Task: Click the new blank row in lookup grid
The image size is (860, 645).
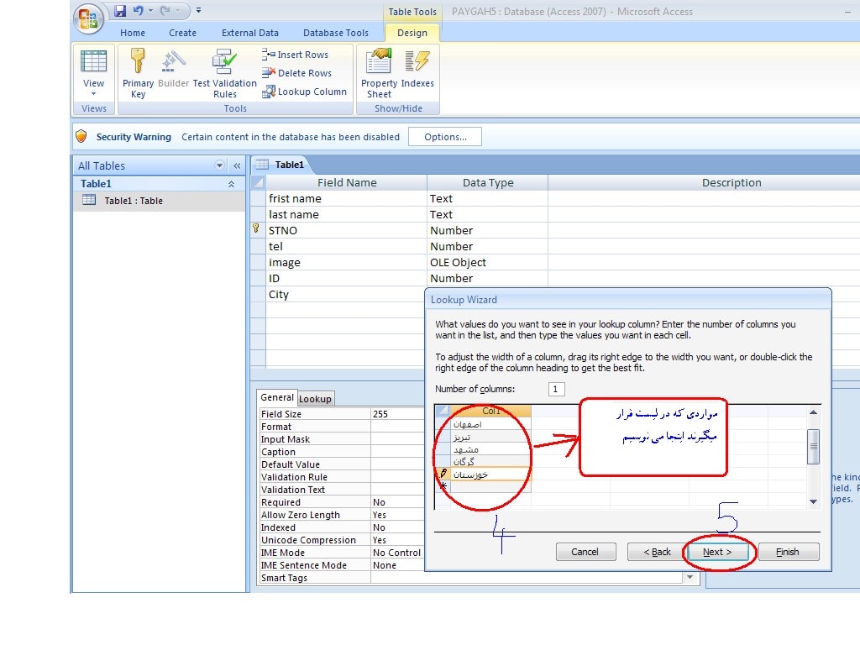Action: (x=490, y=487)
